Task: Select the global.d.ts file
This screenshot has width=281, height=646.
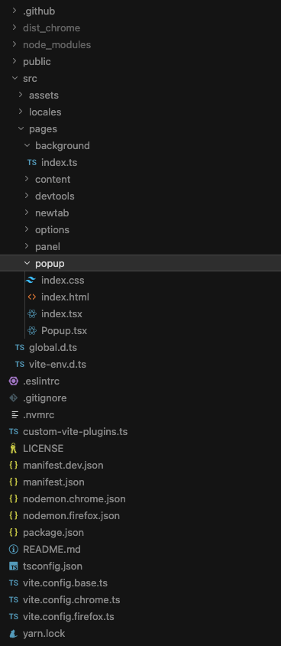Action: [x=53, y=348]
